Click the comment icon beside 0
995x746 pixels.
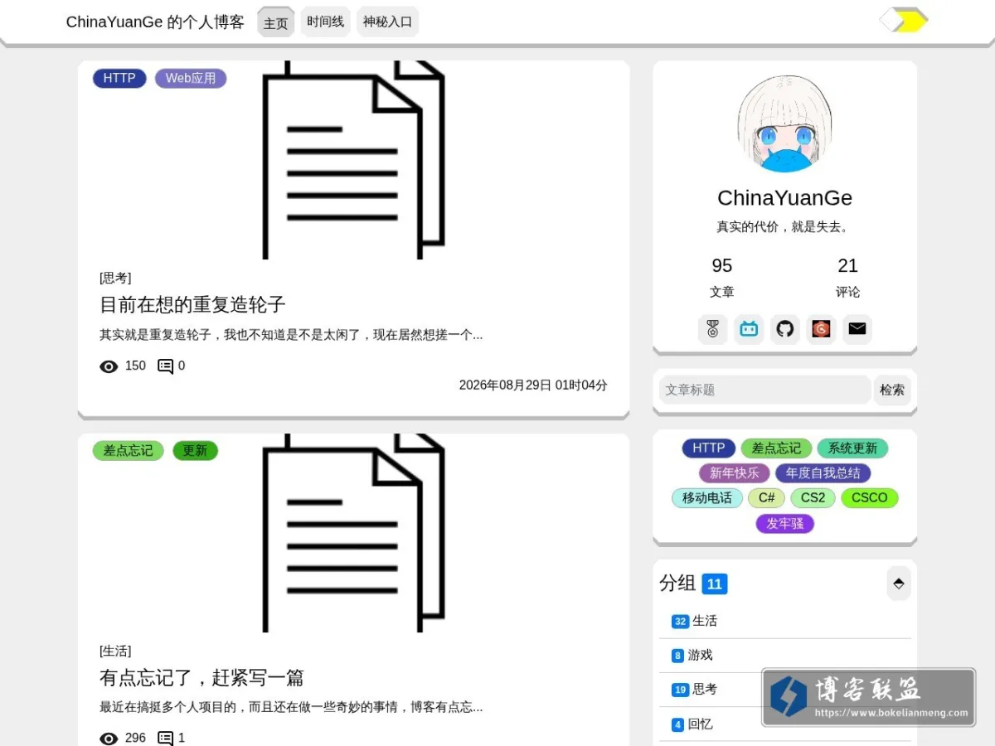point(166,366)
